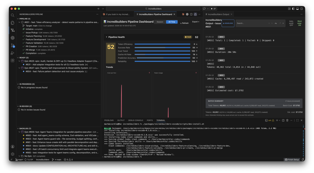
Task: Open the split terminal icon
Action: (x=283, y=120)
